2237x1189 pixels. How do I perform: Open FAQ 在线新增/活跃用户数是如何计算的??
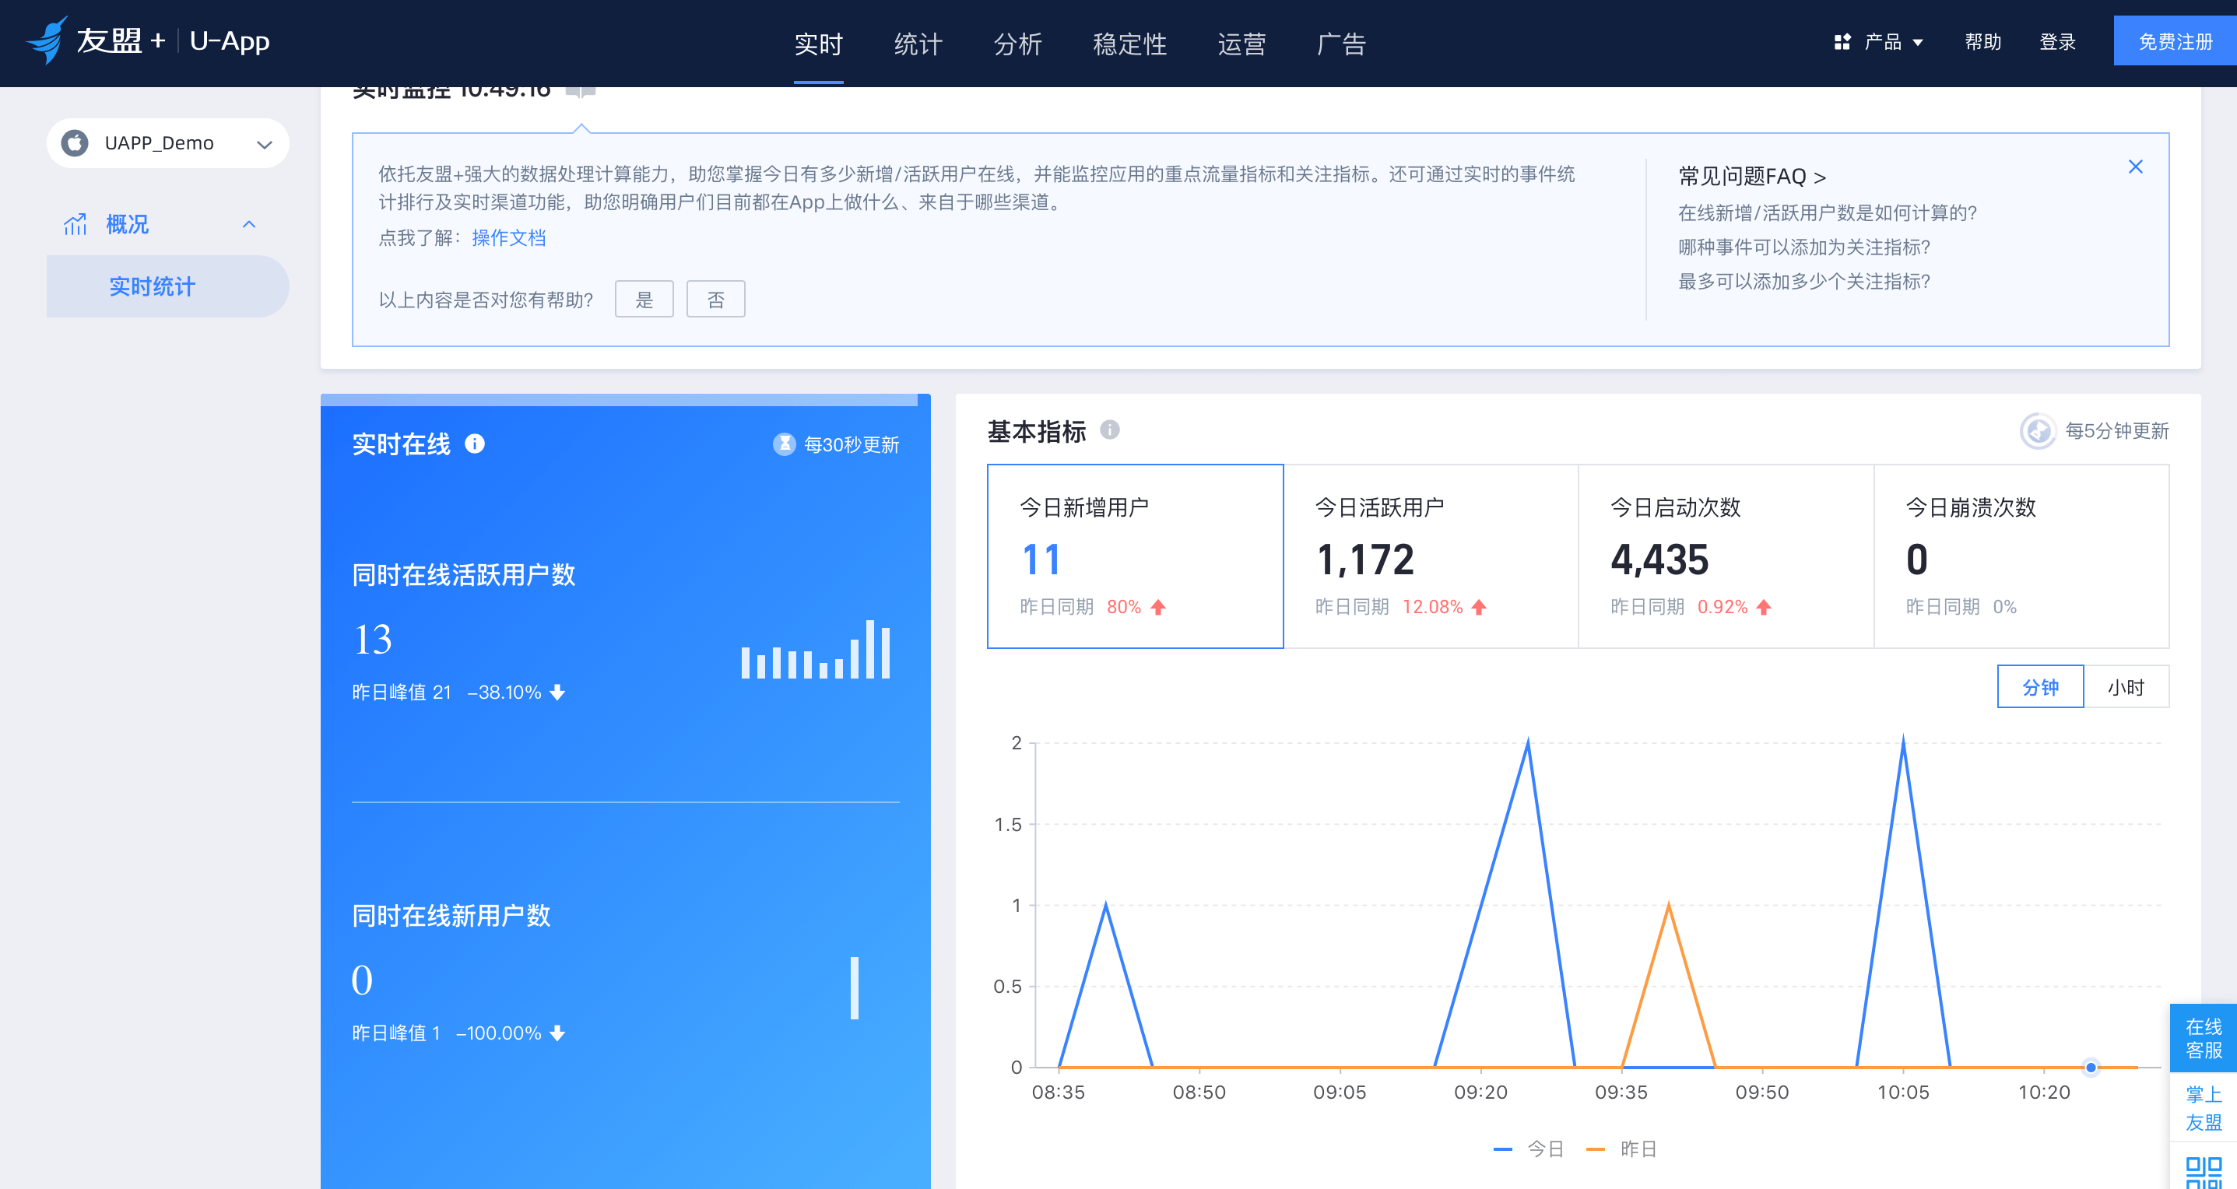tap(1827, 213)
